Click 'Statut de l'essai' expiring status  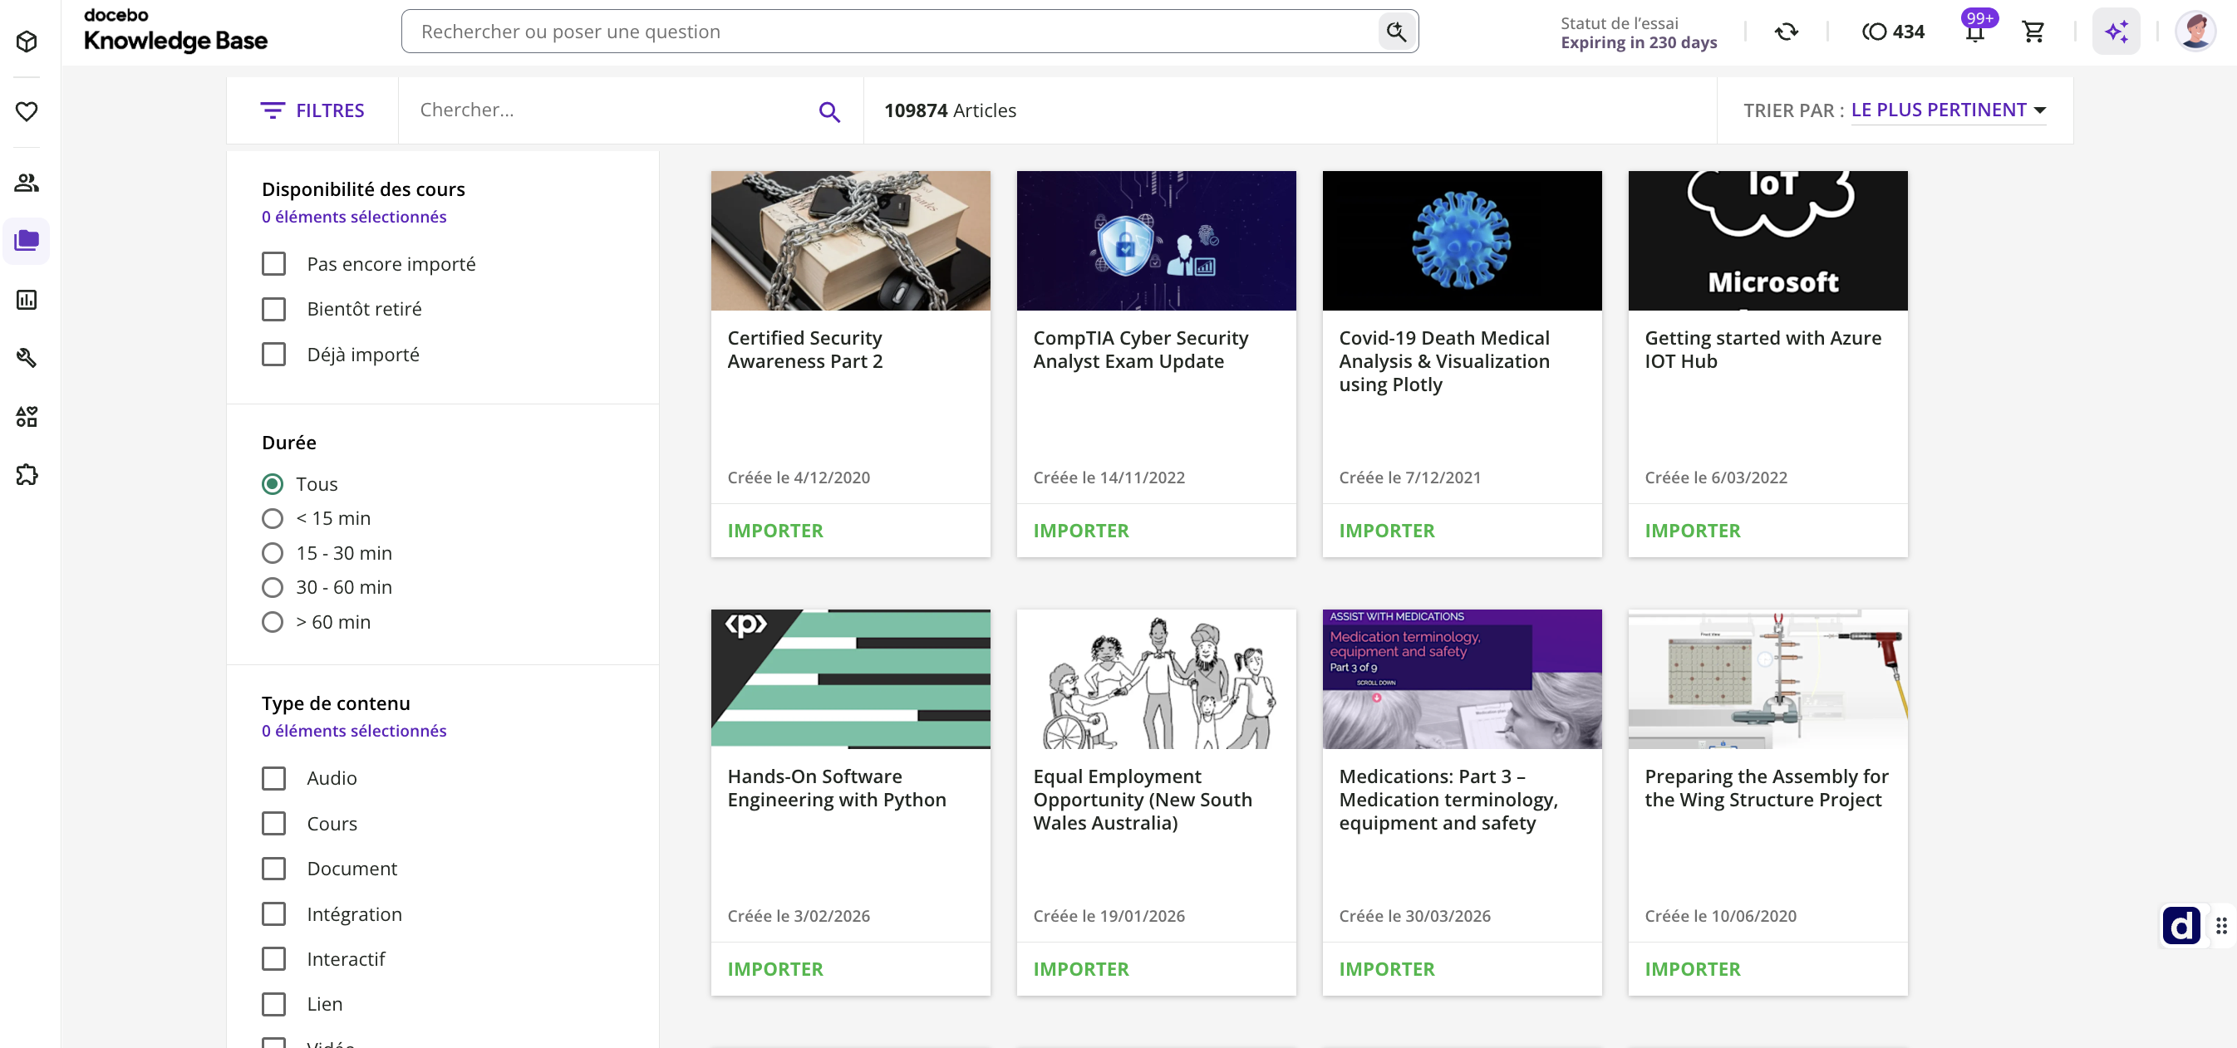1638,32
